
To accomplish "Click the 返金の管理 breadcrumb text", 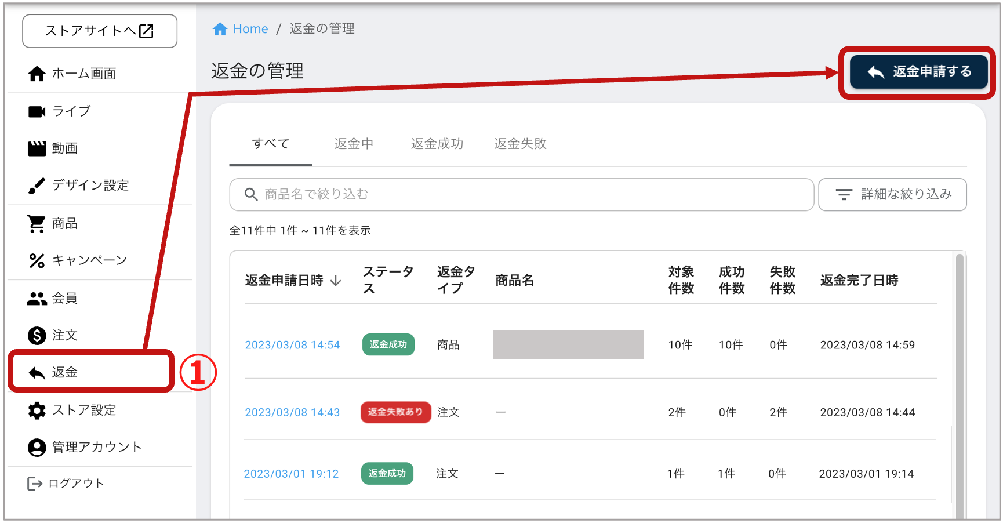I will 322,29.
